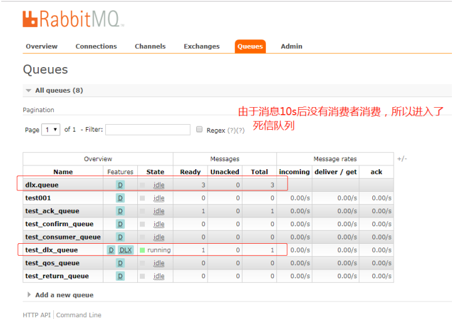Open the Page number dropdown
The image size is (472, 319).
51,130
